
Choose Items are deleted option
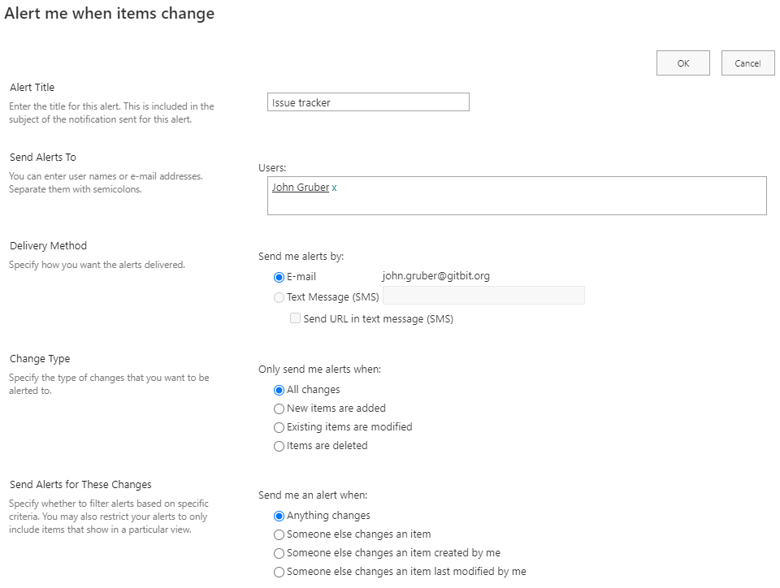click(x=279, y=446)
